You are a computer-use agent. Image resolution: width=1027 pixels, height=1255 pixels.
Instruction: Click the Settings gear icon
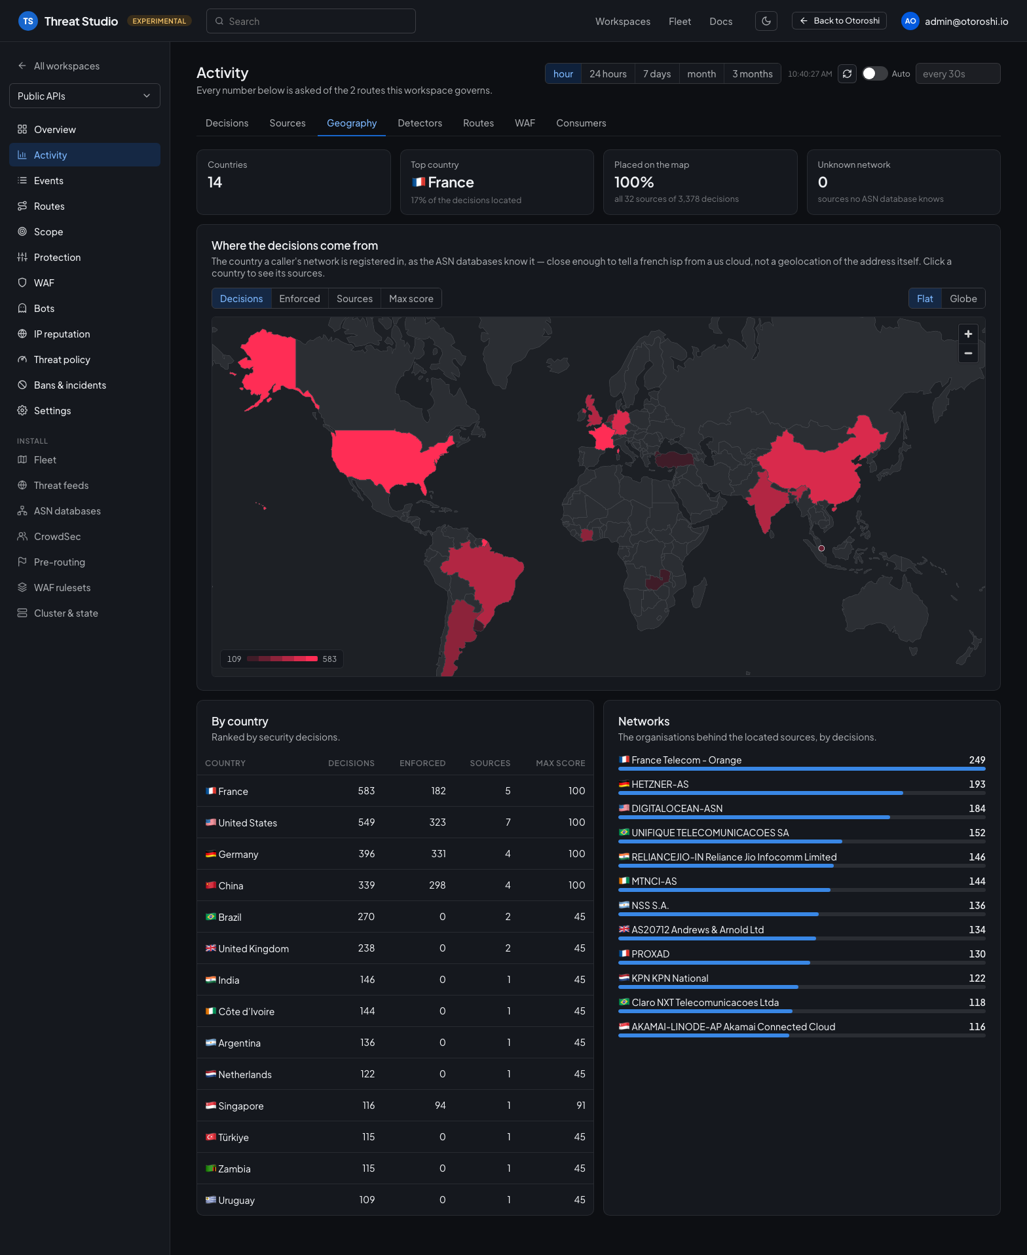pyautogui.click(x=22, y=411)
